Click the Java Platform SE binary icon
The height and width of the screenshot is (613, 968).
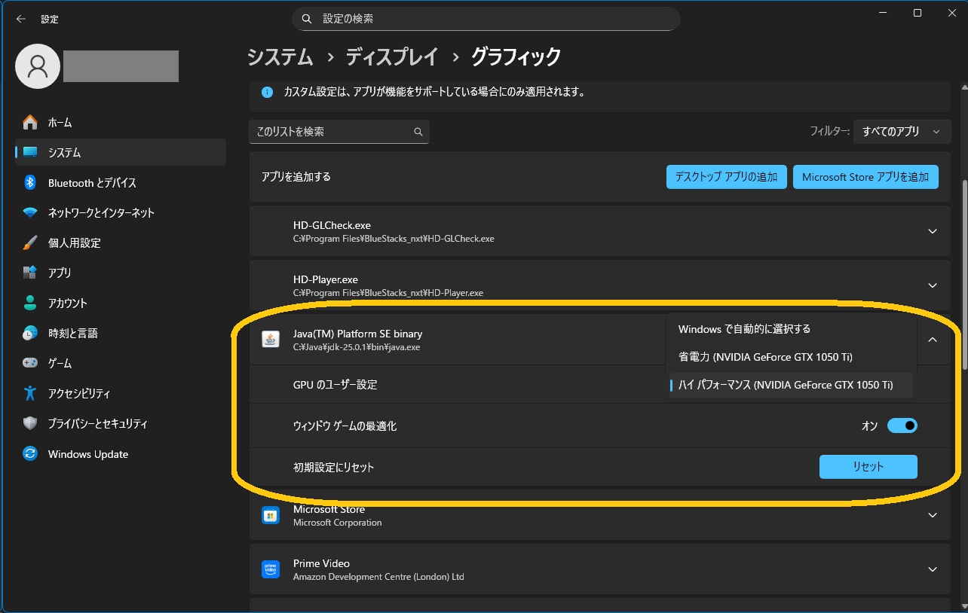[x=270, y=340]
